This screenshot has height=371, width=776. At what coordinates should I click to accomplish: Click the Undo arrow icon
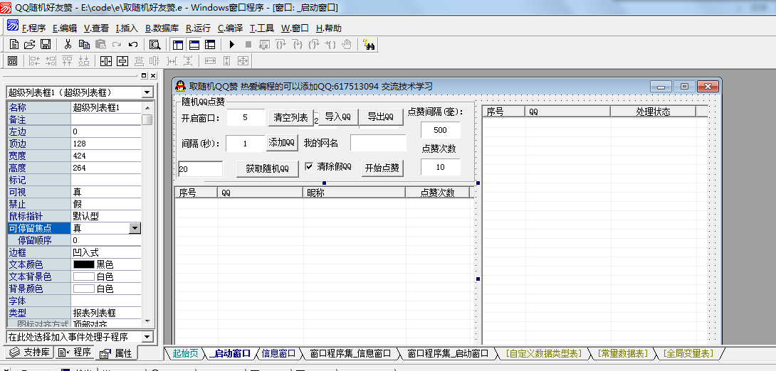click(133, 45)
